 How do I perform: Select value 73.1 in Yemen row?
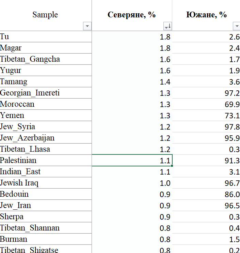[x=206, y=115]
